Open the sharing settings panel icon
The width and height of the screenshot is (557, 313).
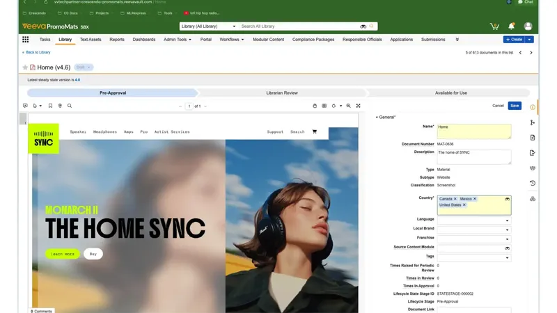click(533, 168)
